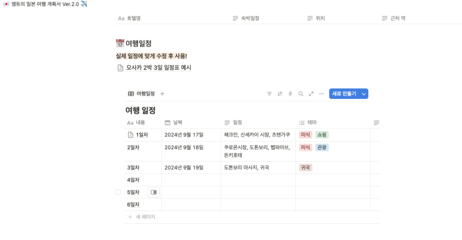Viewport: 462px width, 240px height.
Task: Click the 귀국 tag in 3일차 row
Action: click(305, 167)
